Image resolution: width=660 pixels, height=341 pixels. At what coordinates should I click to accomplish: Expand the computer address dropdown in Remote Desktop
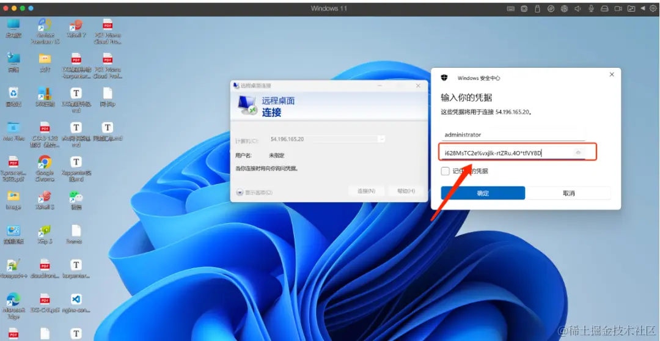[x=381, y=139]
